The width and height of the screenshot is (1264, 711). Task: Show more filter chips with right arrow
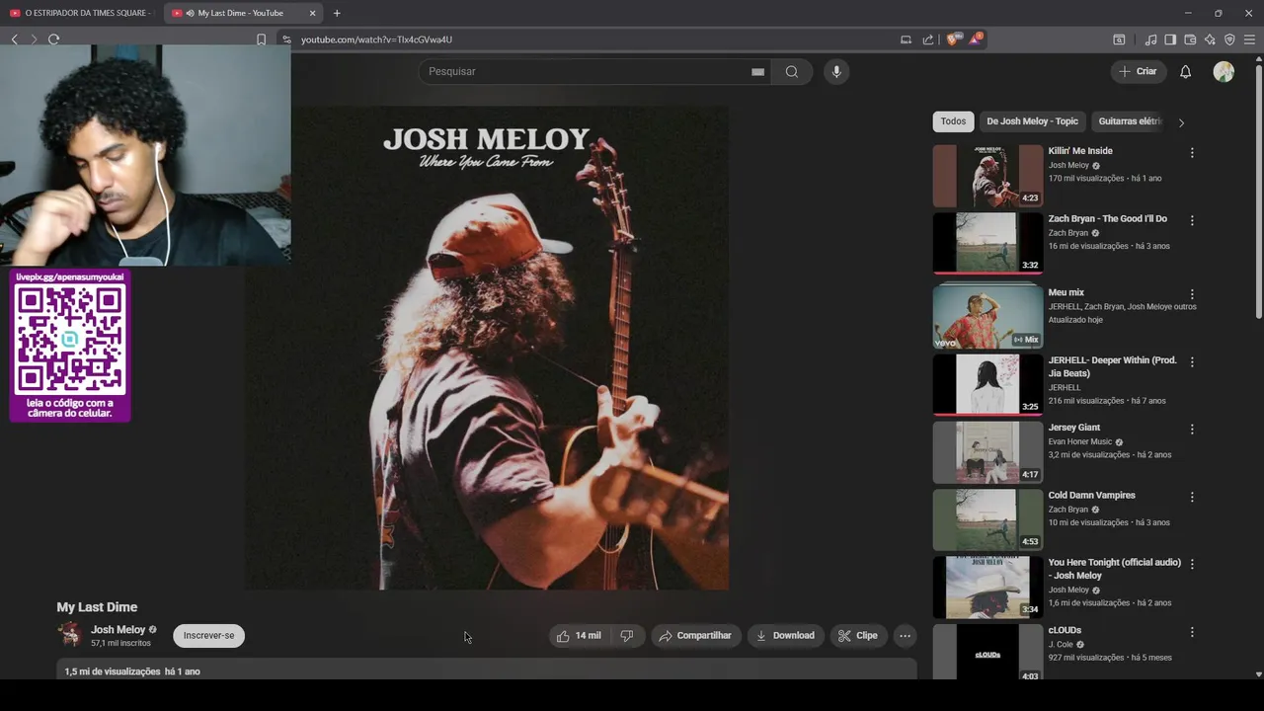1181,122
